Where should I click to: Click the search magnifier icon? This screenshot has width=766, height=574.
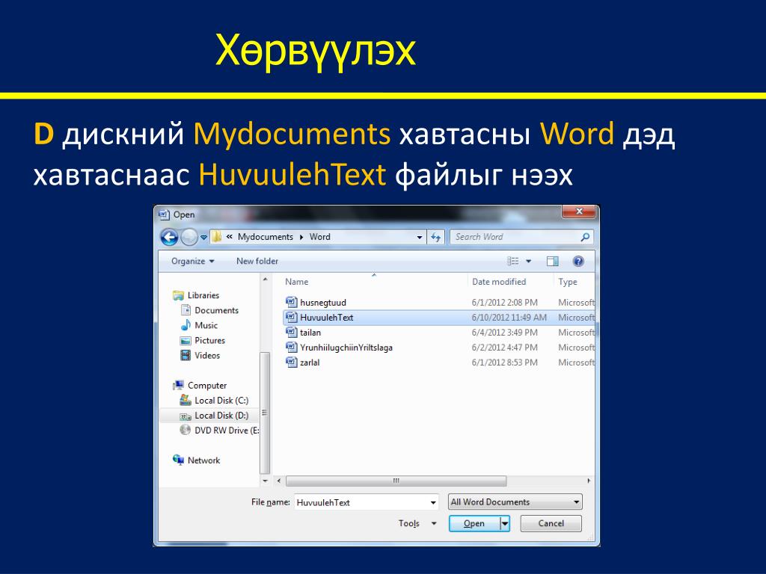tap(585, 237)
